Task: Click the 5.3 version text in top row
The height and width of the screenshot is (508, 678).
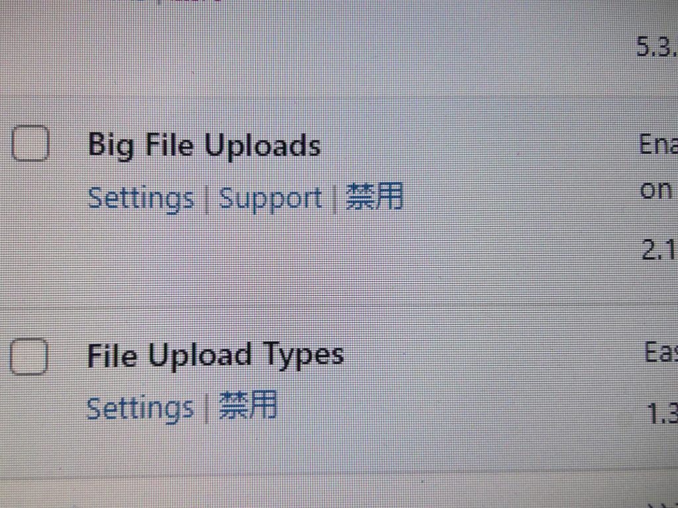Action: click(x=657, y=46)
